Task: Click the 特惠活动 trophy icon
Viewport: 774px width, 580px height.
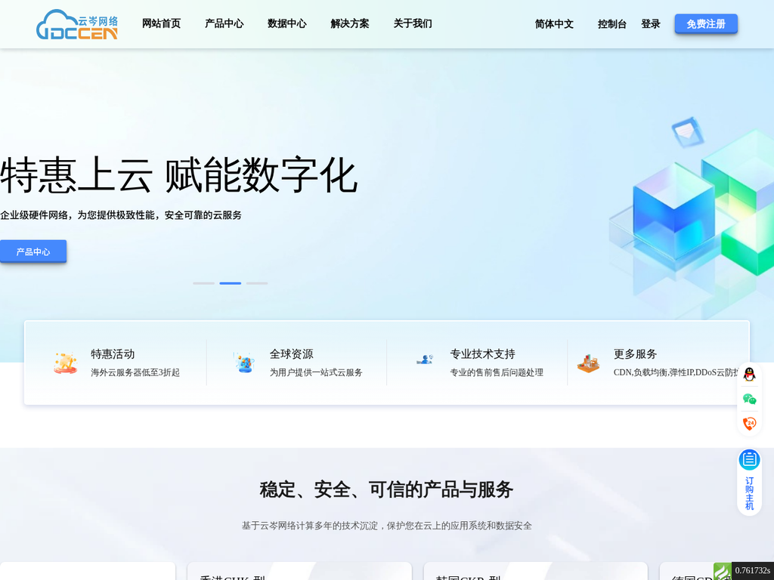Action: tap(66, 363)
